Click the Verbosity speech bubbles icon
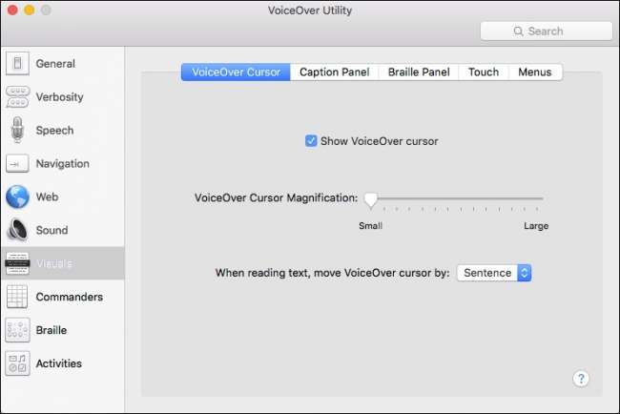 17,97
